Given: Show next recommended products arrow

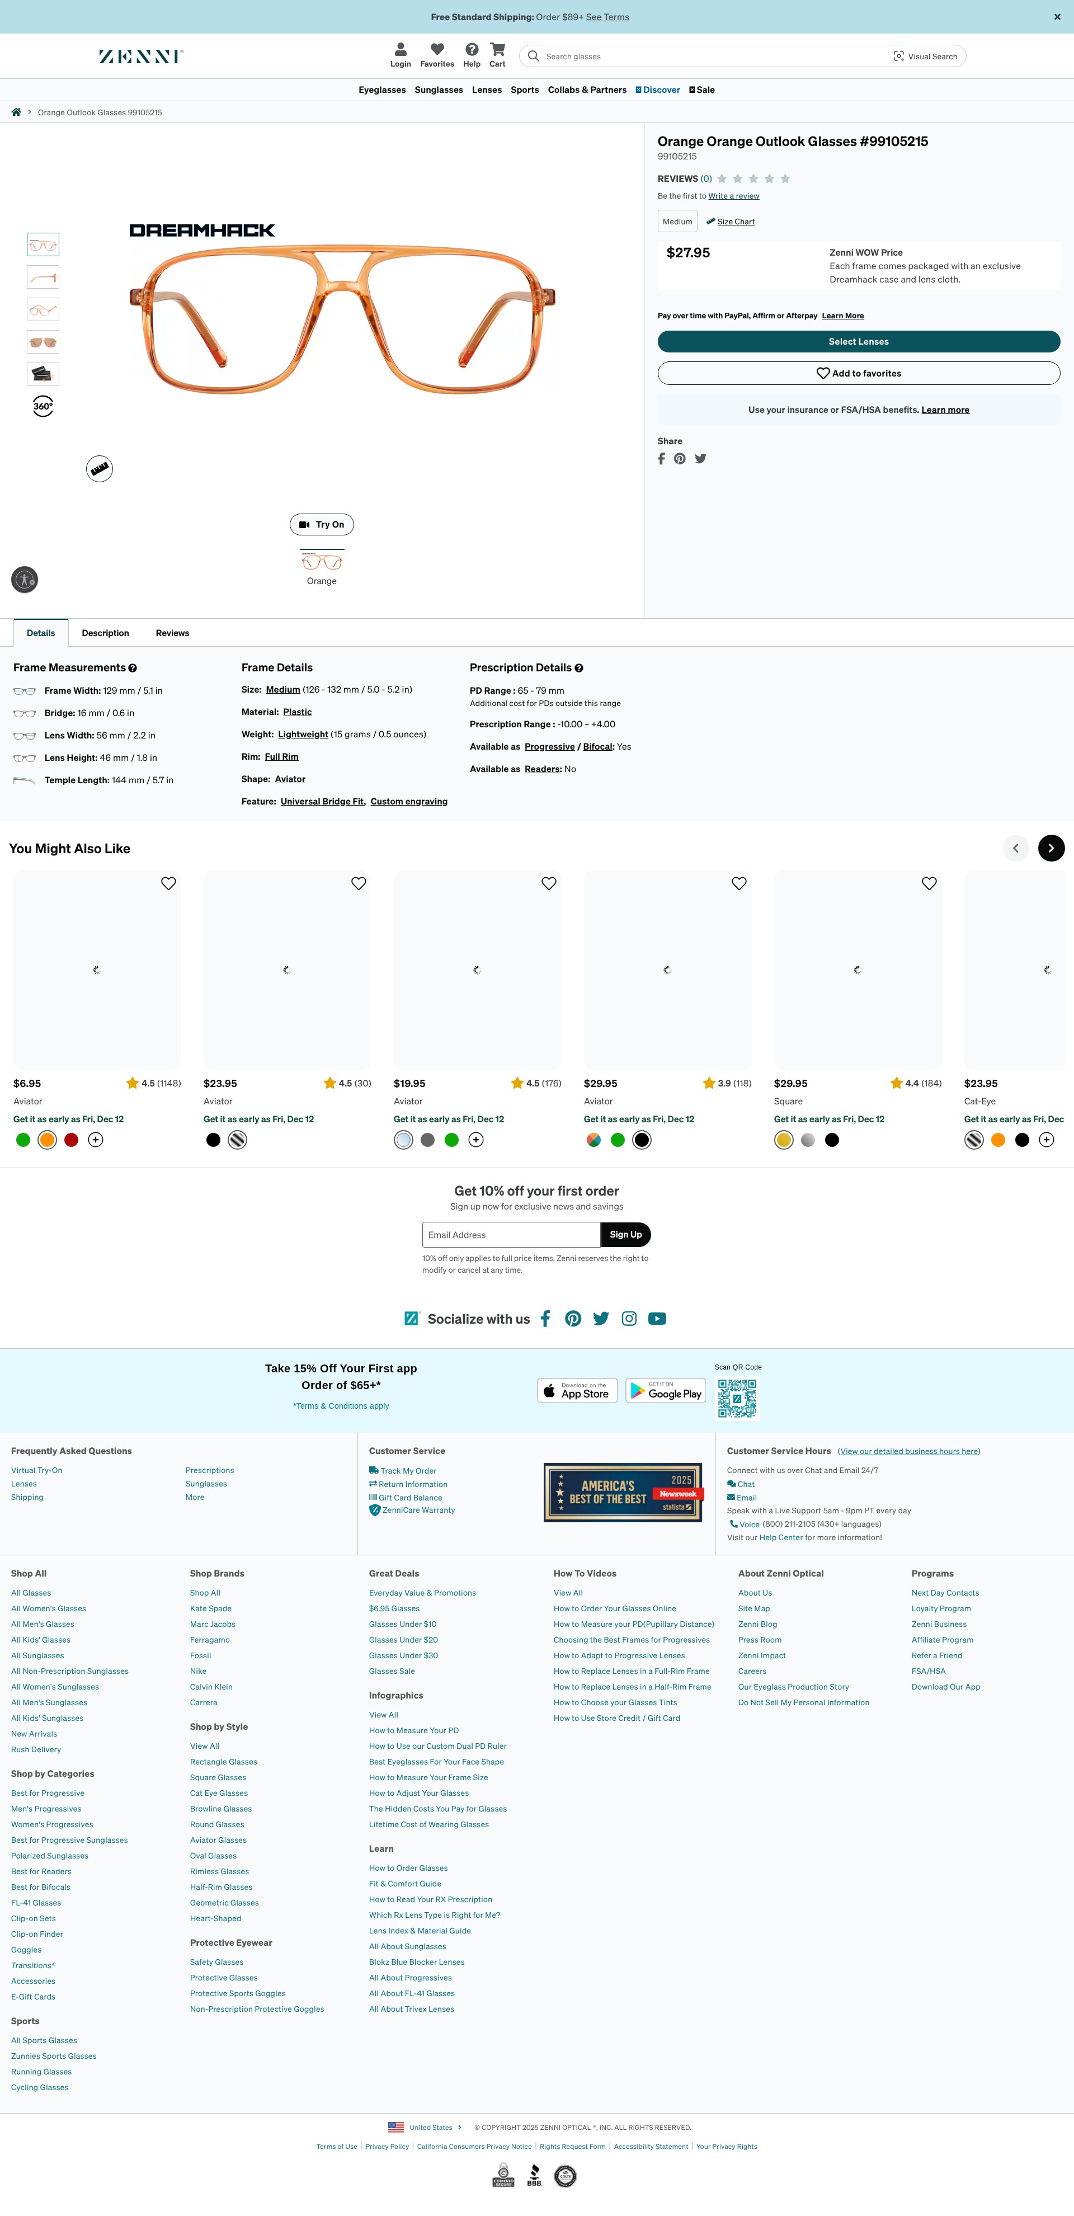Looking at the screenshot, I should (x=1051, y=848).
